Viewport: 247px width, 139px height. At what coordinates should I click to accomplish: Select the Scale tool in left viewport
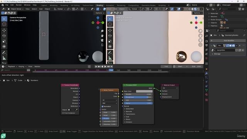[4, 41]
